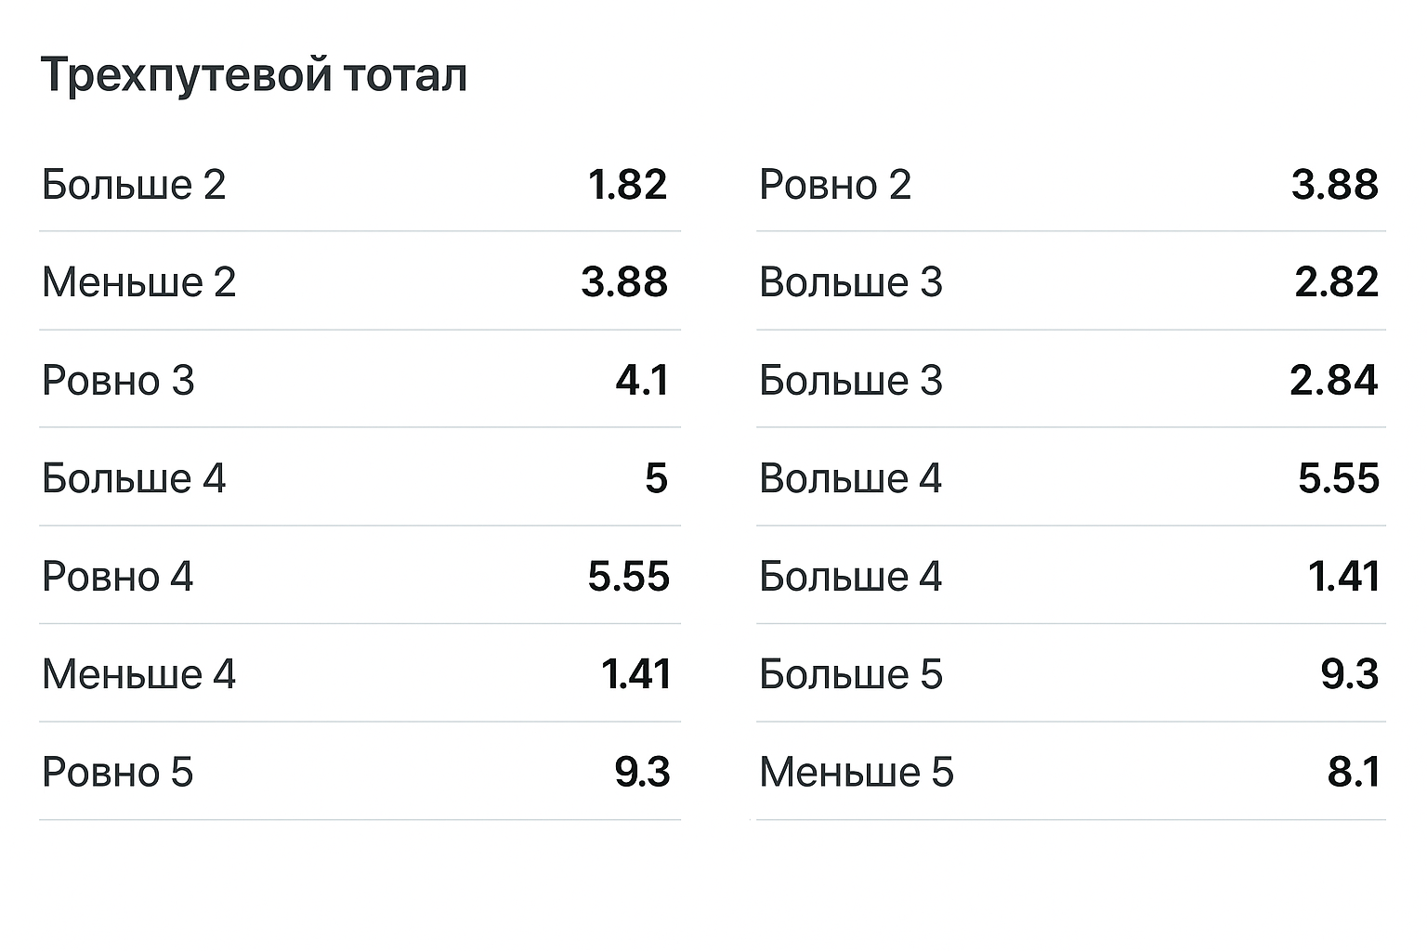This screenshot has width=1427, height=951.
Task: Click the 2.82 odds value
Action: point(1336,282)
